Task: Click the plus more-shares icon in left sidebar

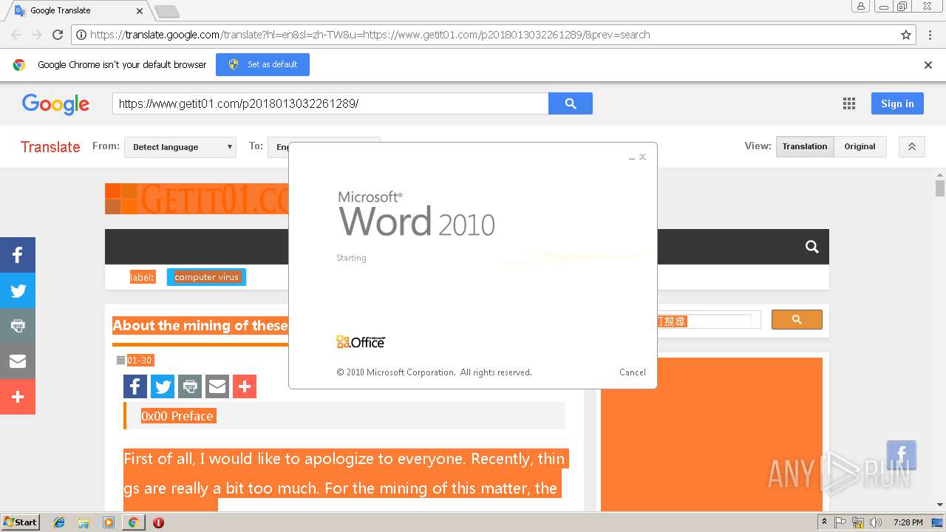Action: click(18, 397)
